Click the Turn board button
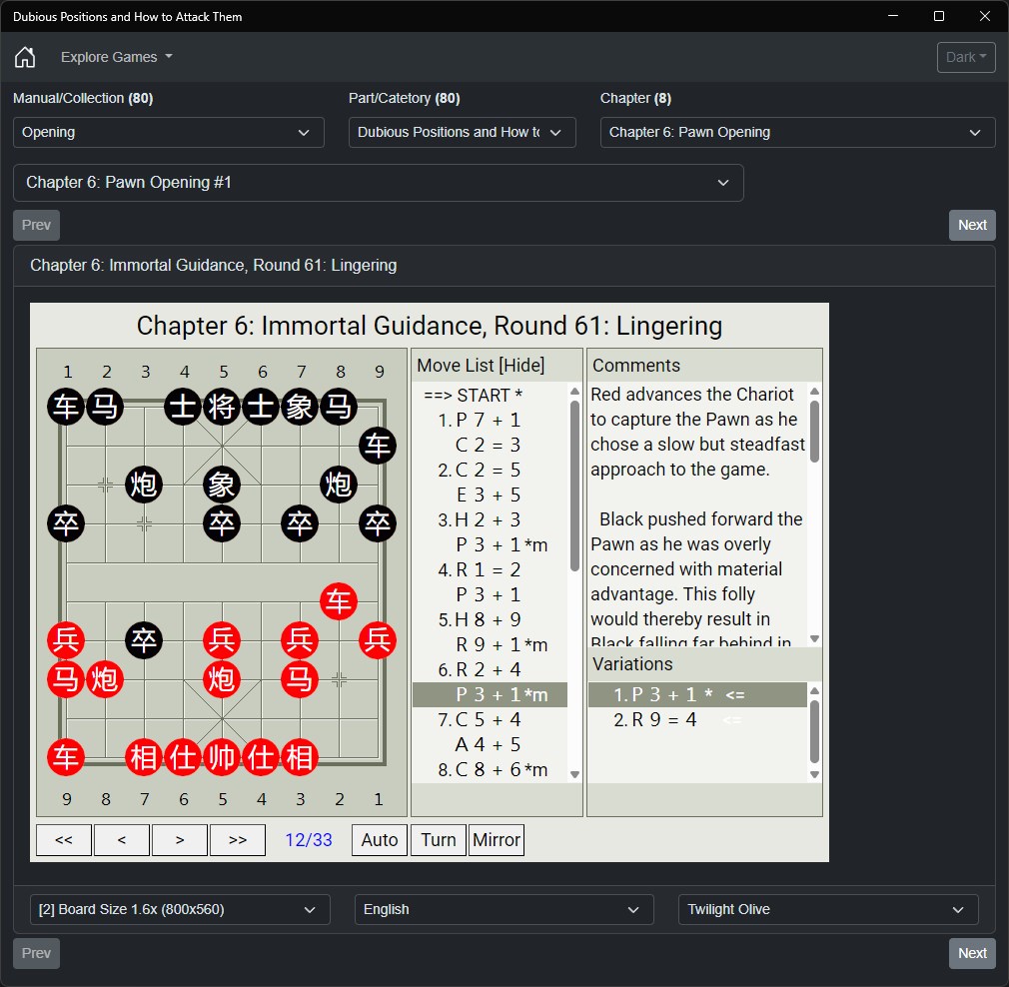 pos(439,840)
